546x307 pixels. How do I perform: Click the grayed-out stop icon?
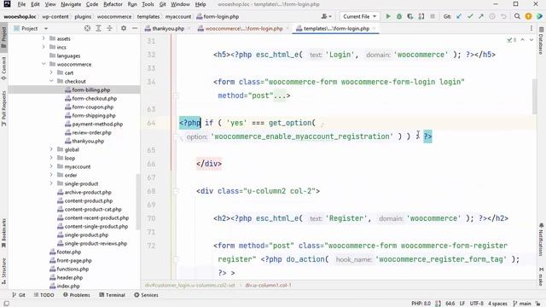(x=433, y=16)
